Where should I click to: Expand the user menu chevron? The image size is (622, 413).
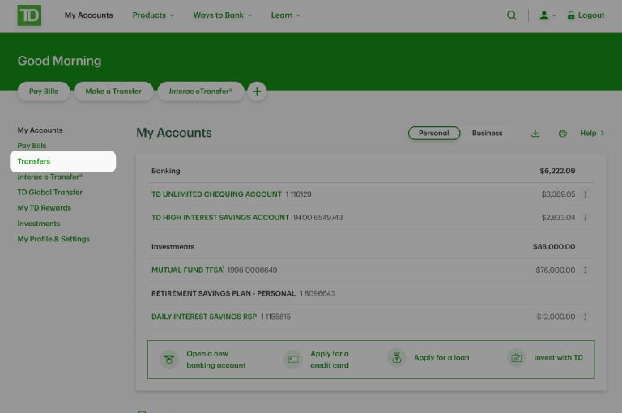tap(554, 16)
